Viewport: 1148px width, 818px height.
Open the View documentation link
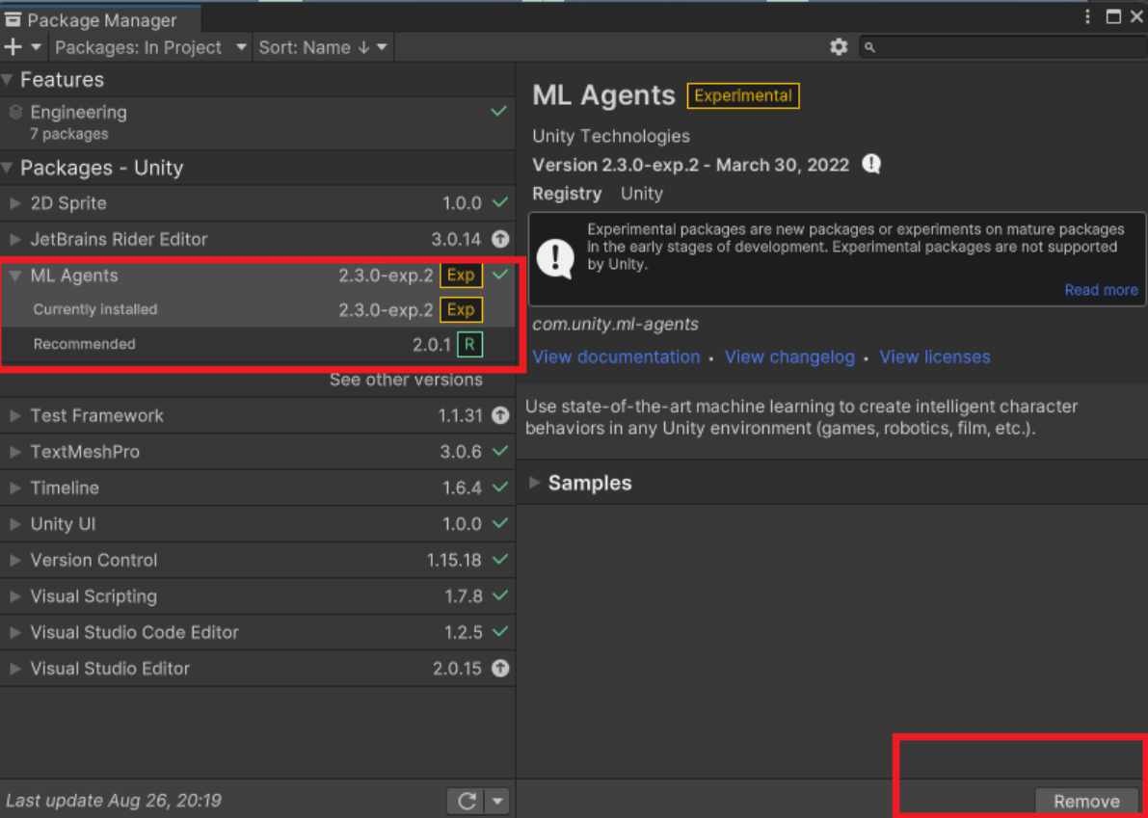(617, 357)
